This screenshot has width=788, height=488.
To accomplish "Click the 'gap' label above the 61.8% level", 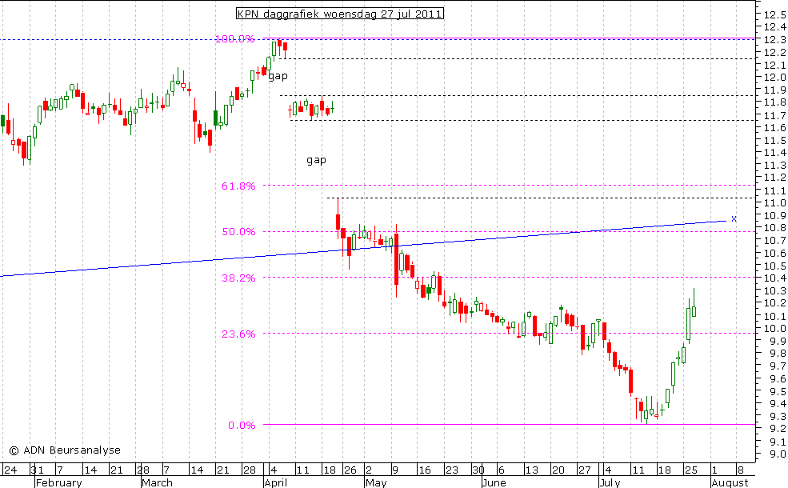I will coord(316,160).
